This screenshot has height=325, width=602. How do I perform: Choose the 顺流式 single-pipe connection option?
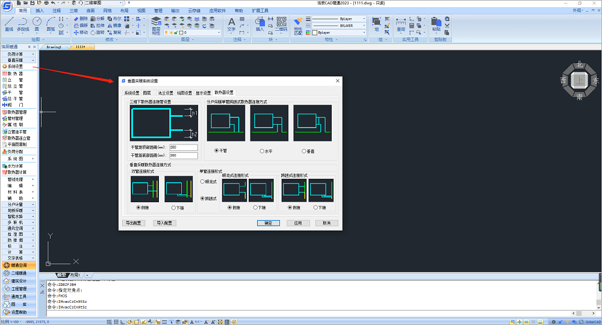click(202, 181)
